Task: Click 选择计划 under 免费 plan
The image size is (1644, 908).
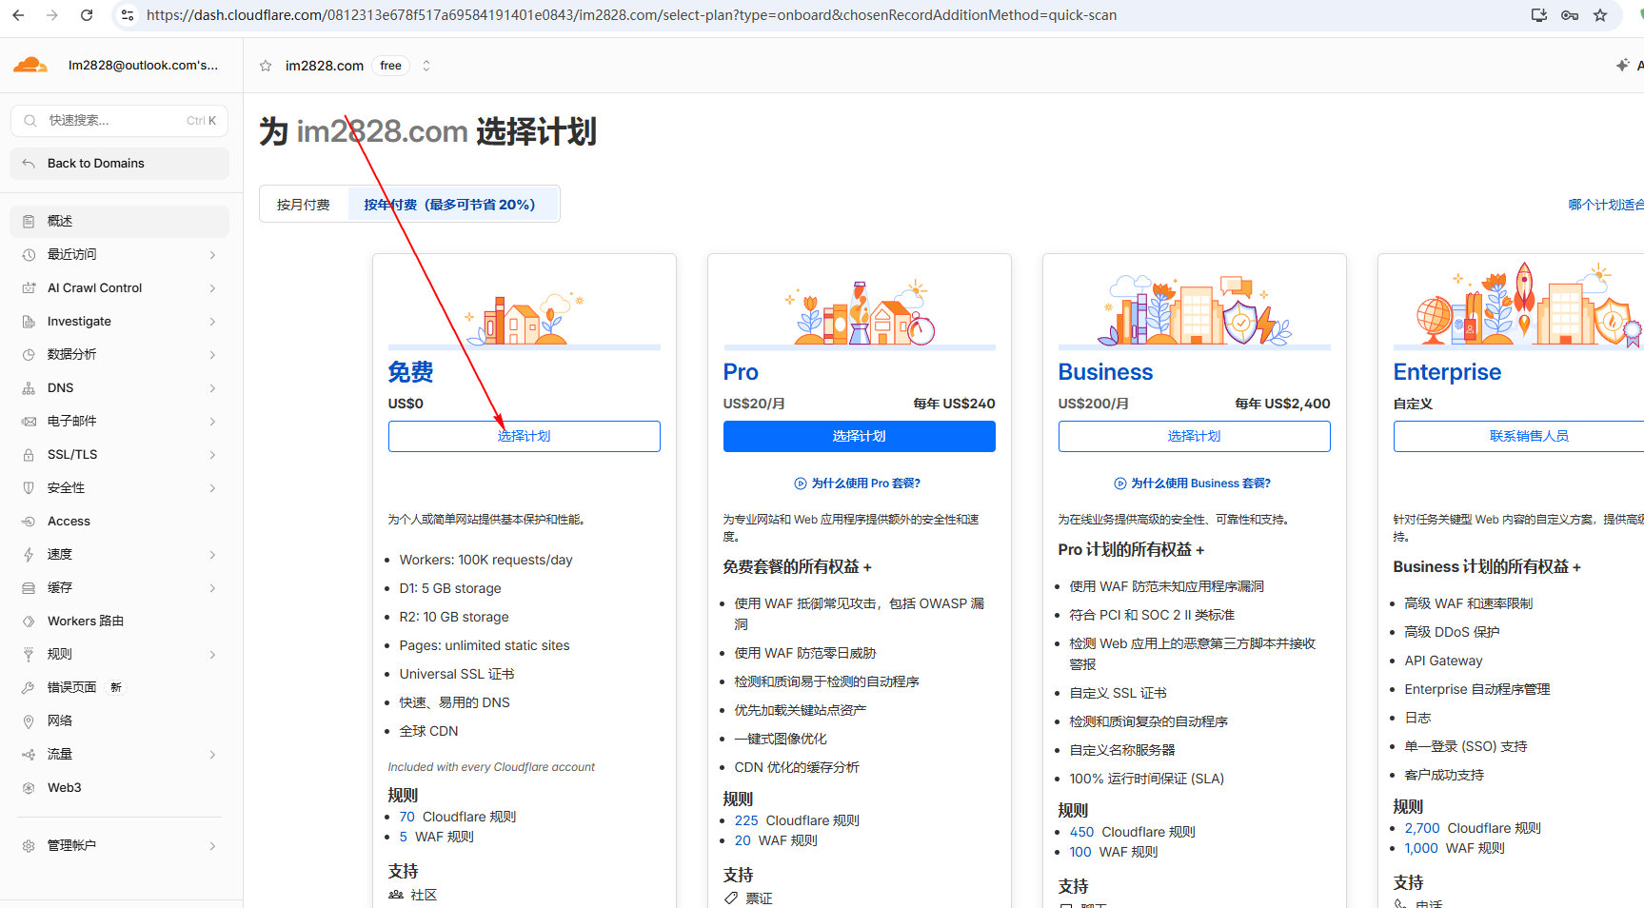Action: (x=524, y=436)
